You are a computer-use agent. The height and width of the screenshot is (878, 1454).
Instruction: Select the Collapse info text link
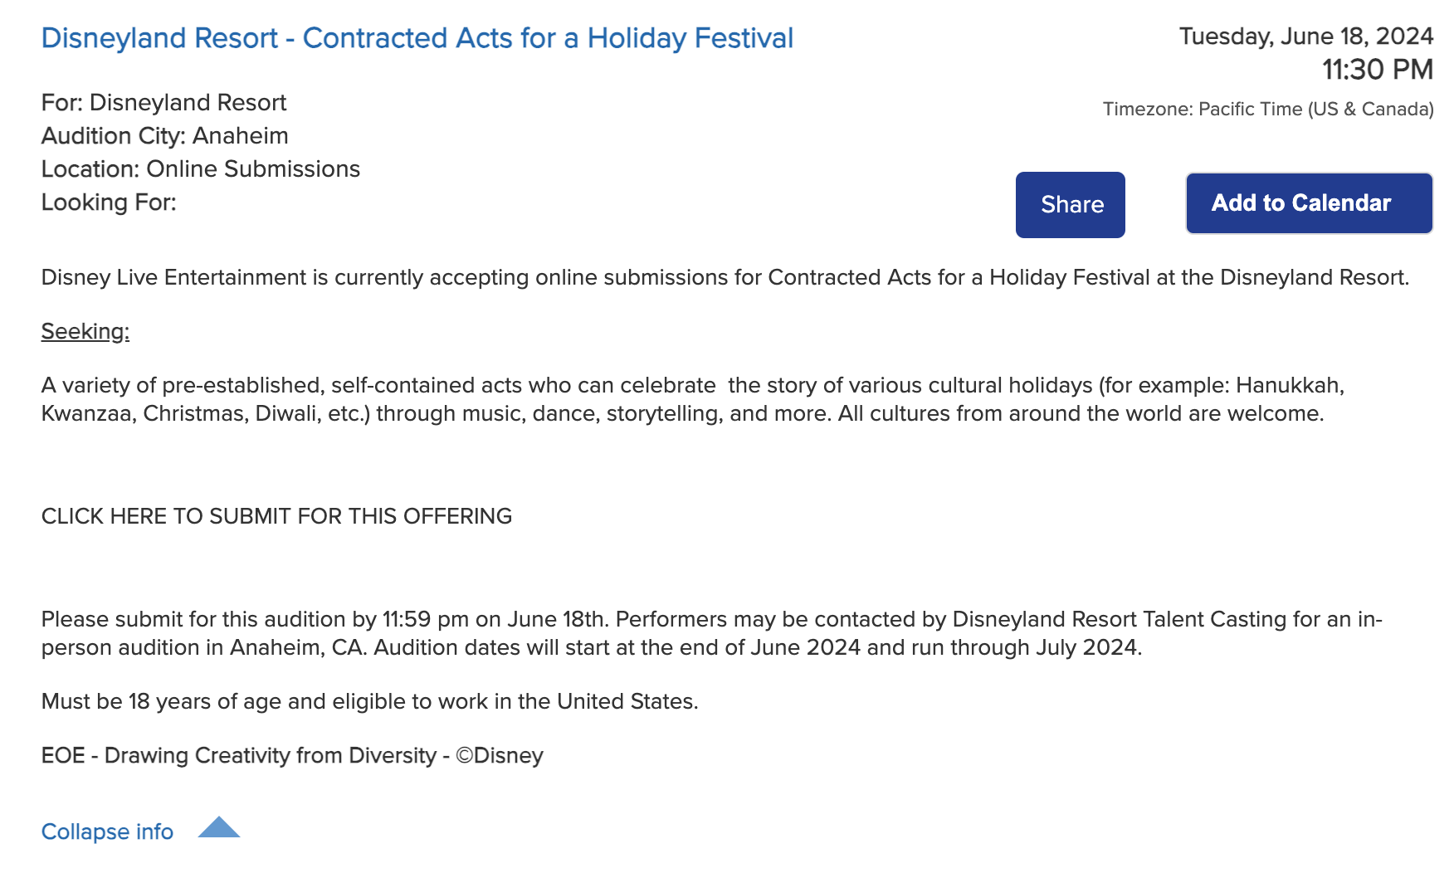[x=107, y=832]
